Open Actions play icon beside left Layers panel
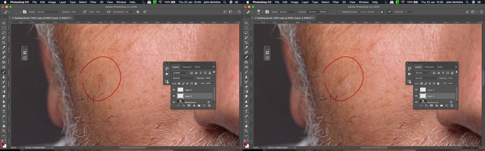The width and height of the screenshot is (485, 151). point(167,74)
